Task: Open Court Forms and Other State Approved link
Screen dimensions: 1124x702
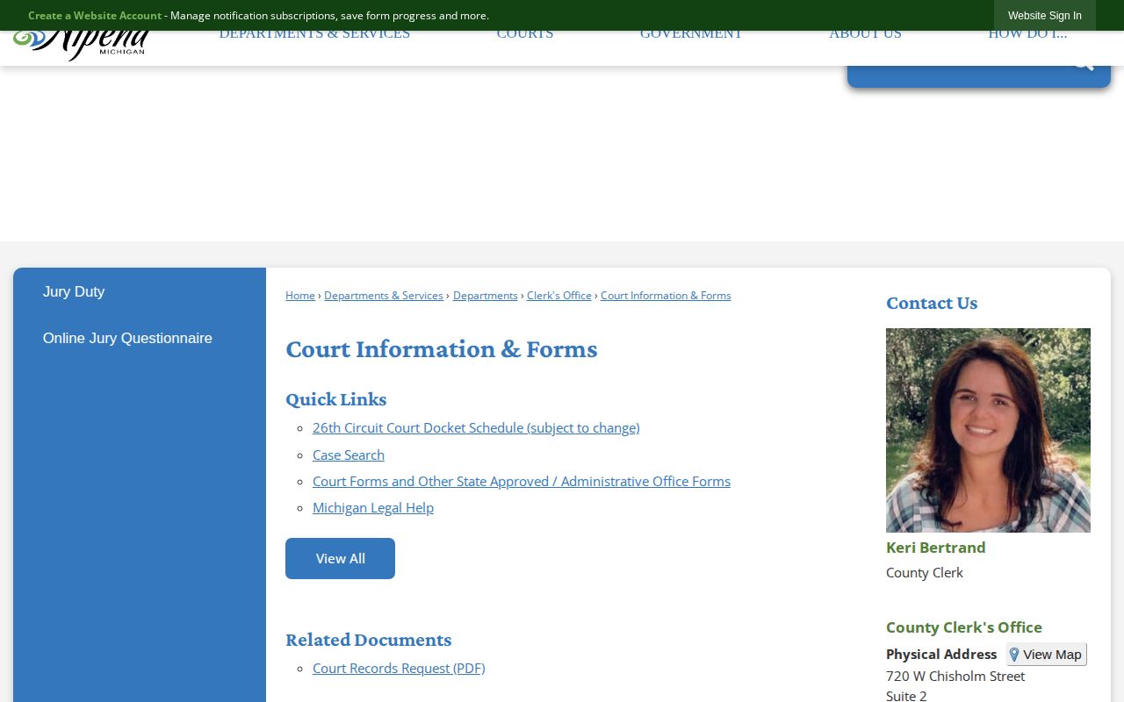Action: pyautogui.click(x=522, y=481)
